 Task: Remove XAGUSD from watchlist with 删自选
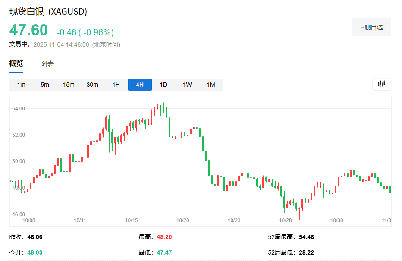371,27
